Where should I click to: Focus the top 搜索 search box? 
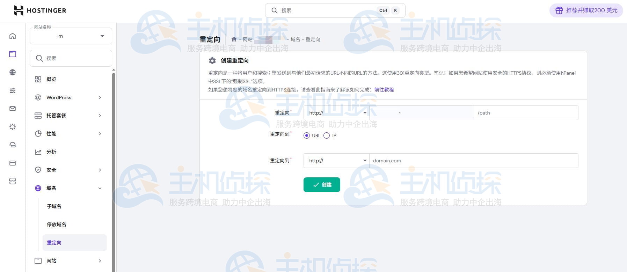point(335,10)
